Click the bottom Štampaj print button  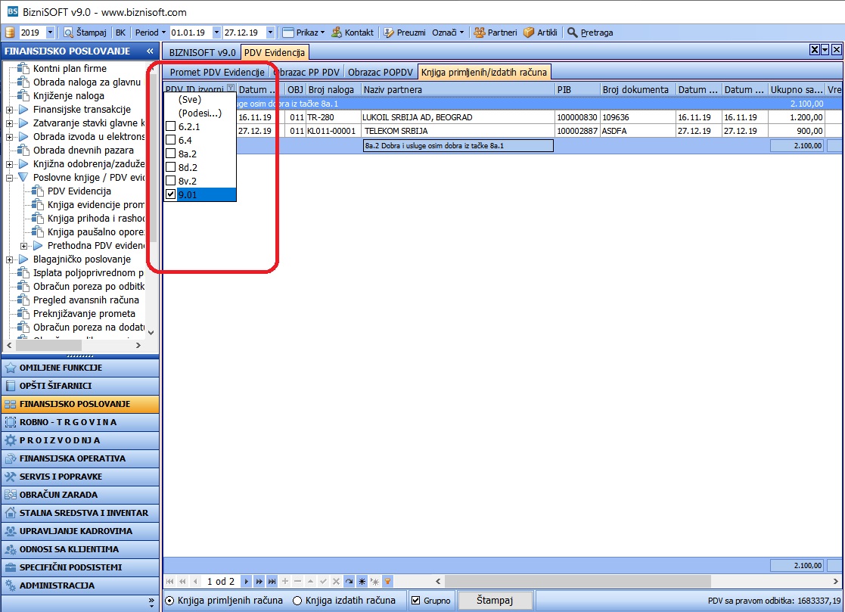(495, 600)
